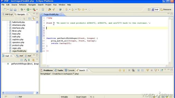Open the Outline view menu triangle

37,60
